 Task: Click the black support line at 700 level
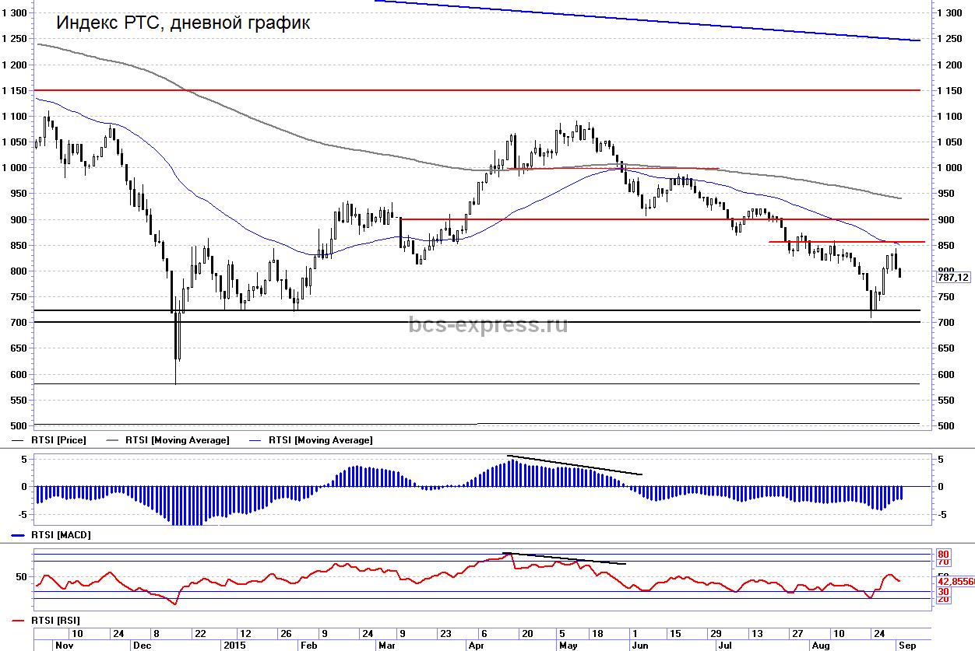(x=467, y=322)
